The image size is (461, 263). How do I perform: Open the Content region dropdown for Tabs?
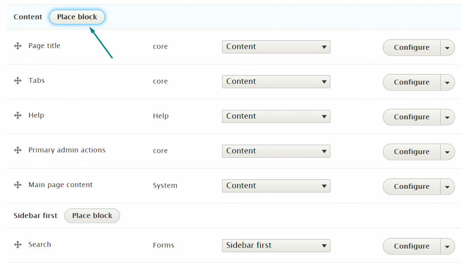coord(276,81)
